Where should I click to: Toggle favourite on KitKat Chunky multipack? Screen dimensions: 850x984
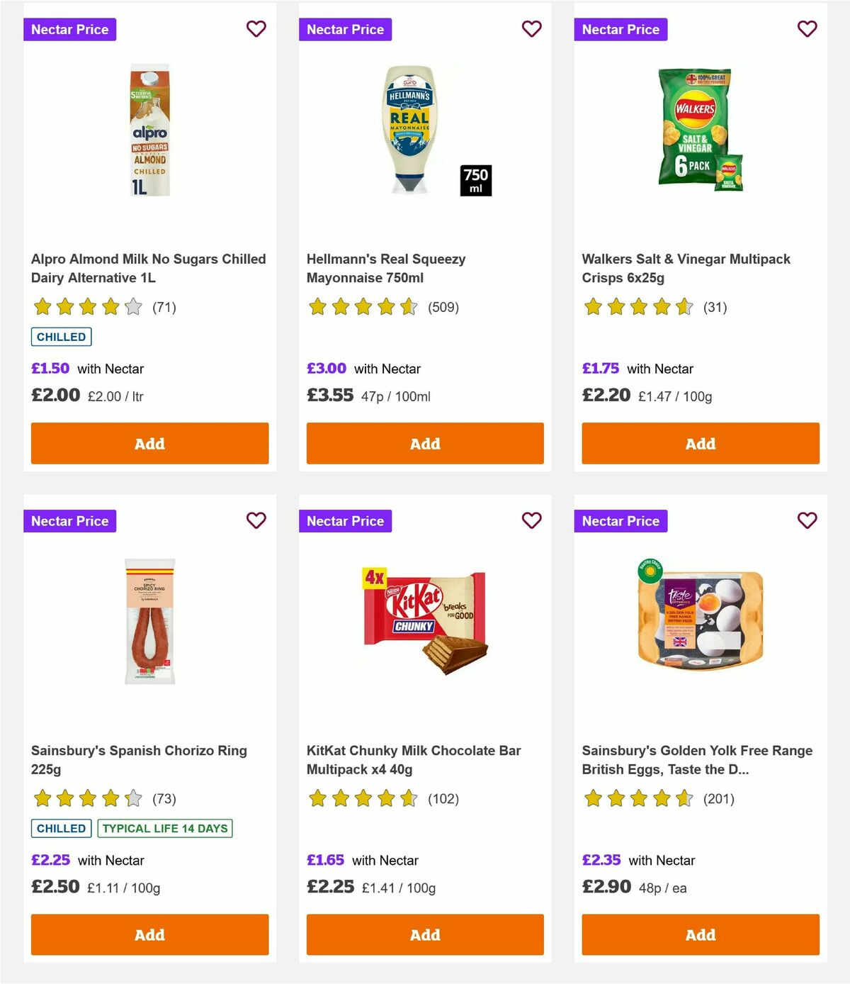pos(531,520)
